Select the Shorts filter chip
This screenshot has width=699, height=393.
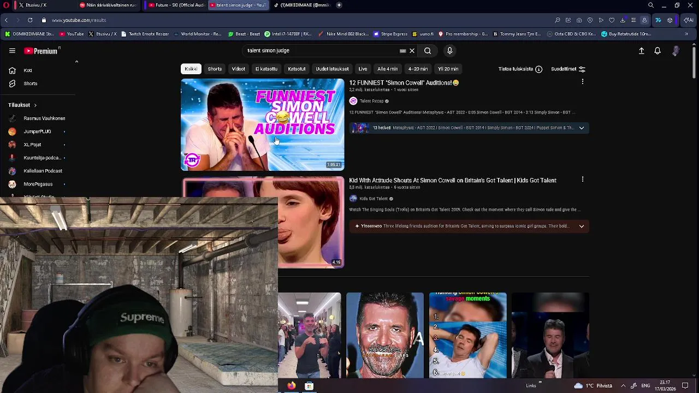(215, 69)
